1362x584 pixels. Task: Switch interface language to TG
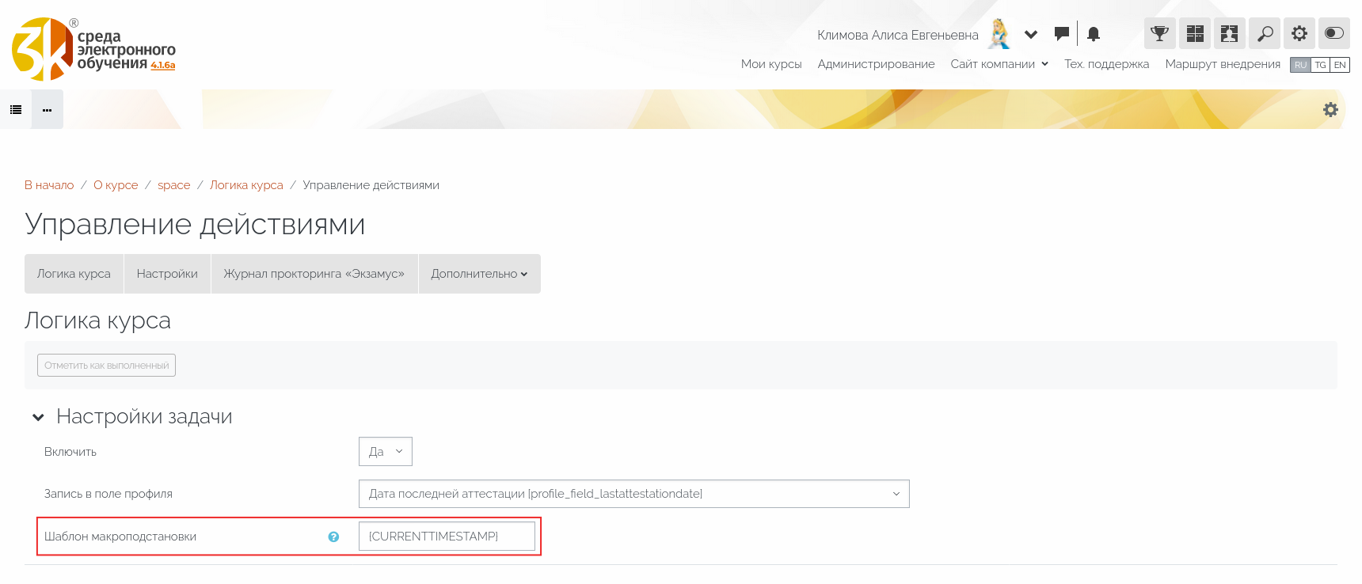pos(1320,65)
